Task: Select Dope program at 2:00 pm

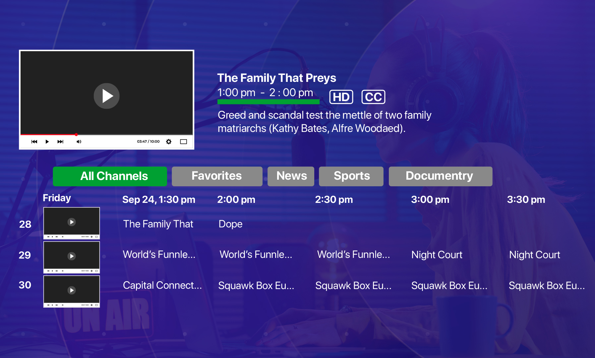Action: 230,224
